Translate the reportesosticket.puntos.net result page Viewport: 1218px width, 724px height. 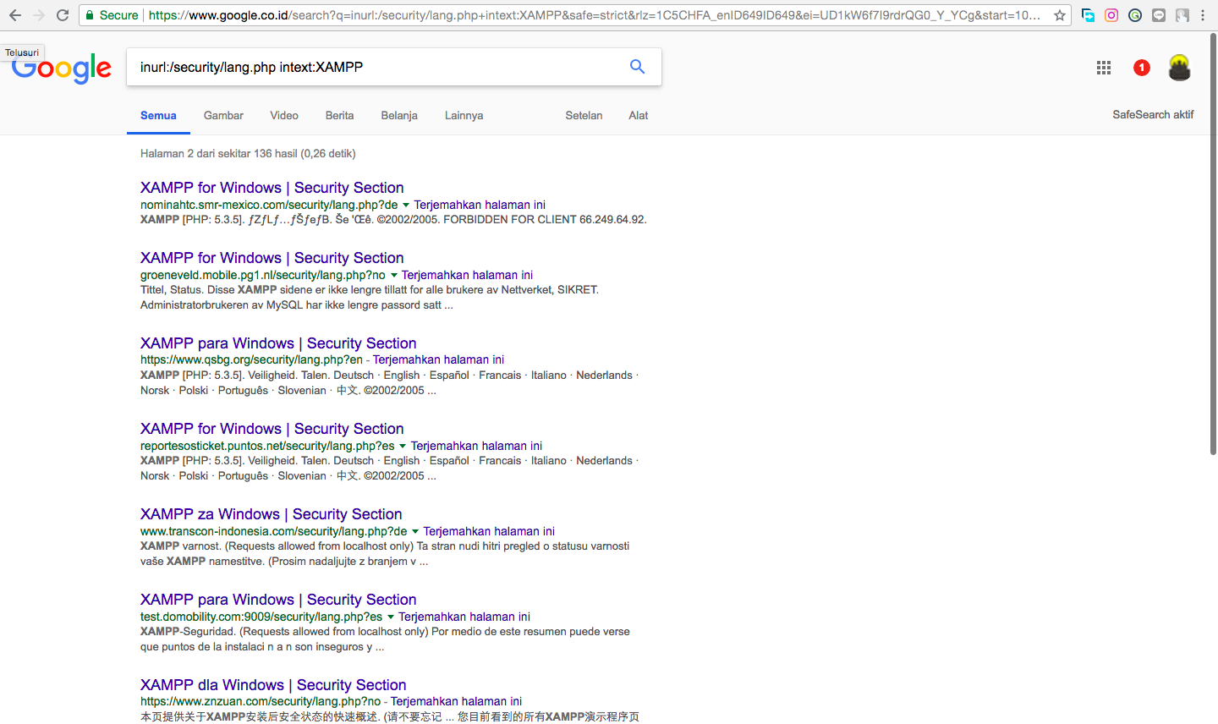pyautogui.click(x=476, y=446)
